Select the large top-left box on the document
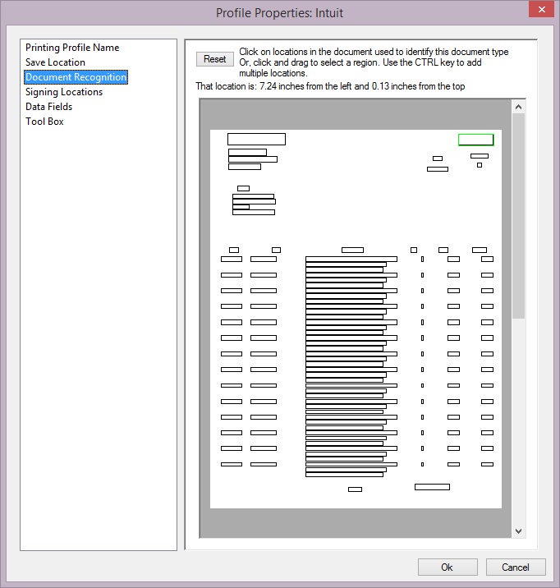 point(256,139)
